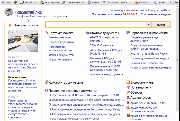Click the vertical scrollbar up arrow
Screen dimensions: 180x121
[x=177, y=7]
